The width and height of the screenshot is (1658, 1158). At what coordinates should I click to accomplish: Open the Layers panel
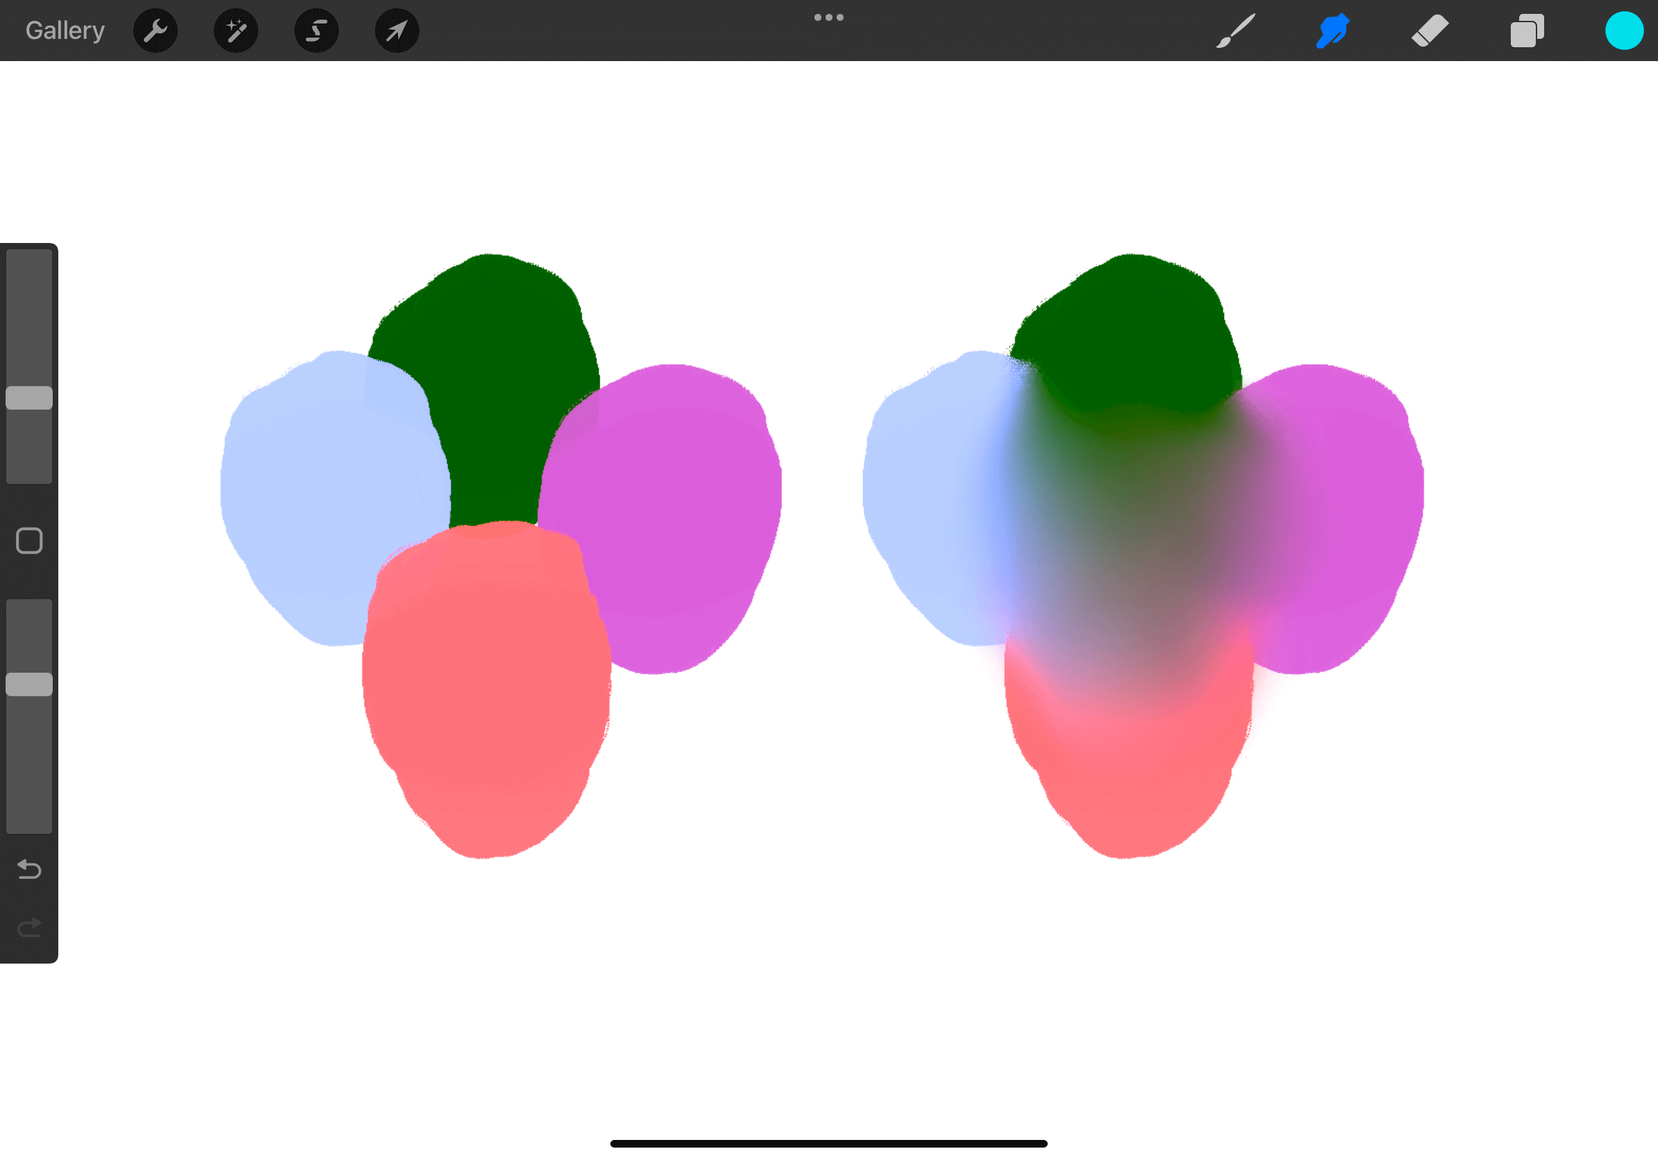click(x=1527, y=31)
